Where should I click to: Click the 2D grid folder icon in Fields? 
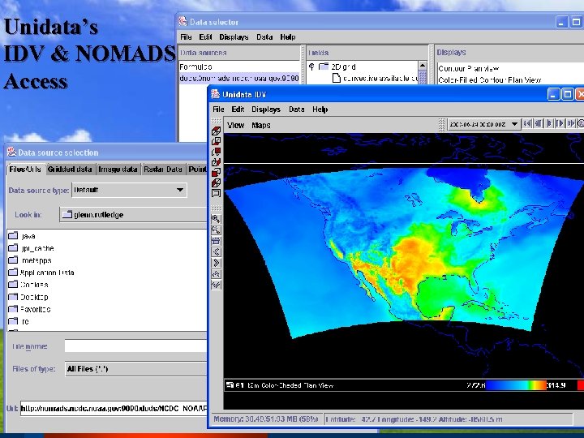324,67
